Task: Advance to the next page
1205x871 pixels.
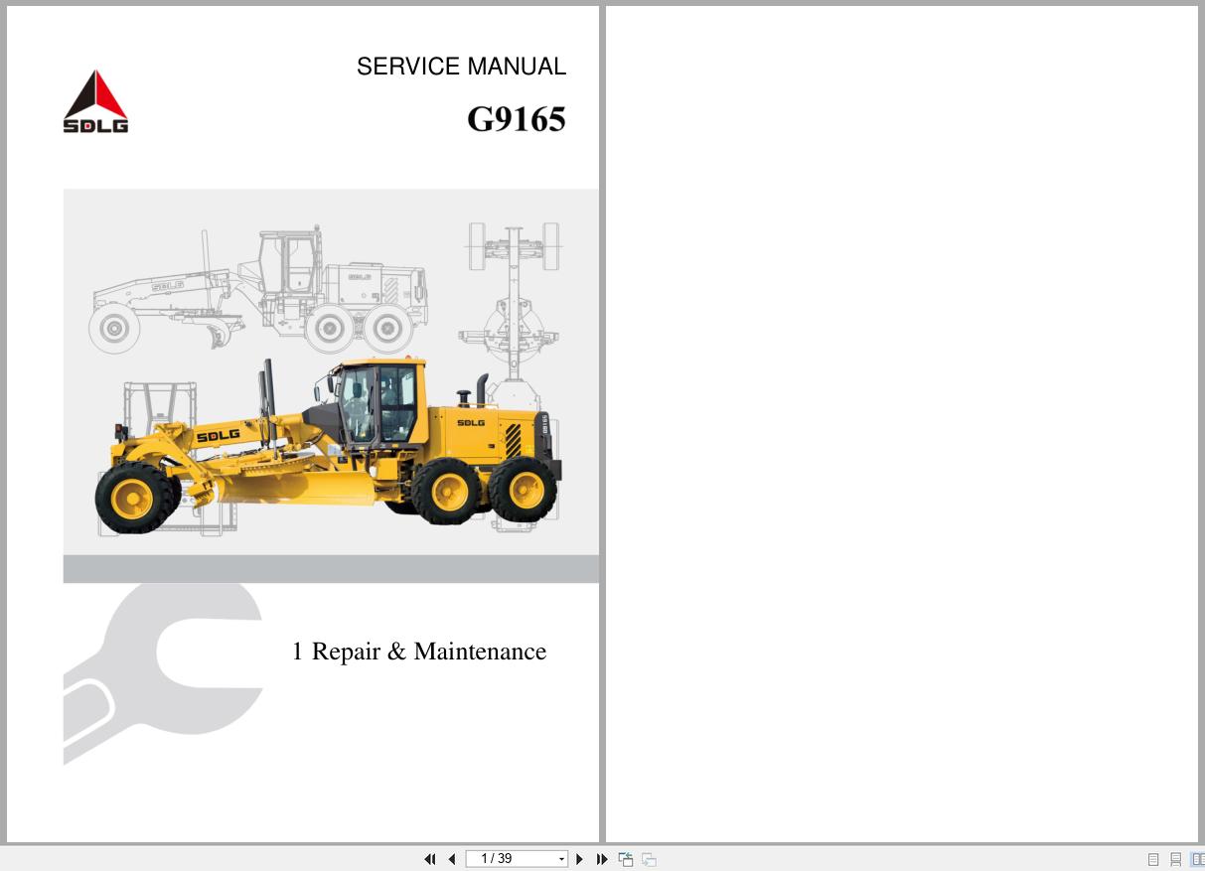Action: tap(579, 858)
